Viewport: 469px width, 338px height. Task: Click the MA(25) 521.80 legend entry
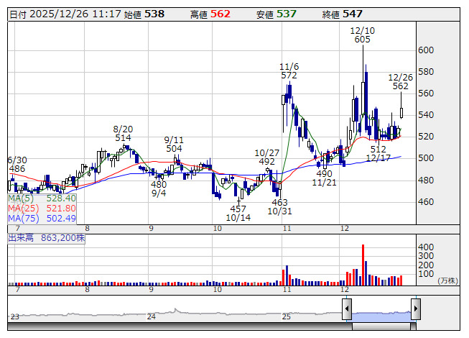click(42, 209)
